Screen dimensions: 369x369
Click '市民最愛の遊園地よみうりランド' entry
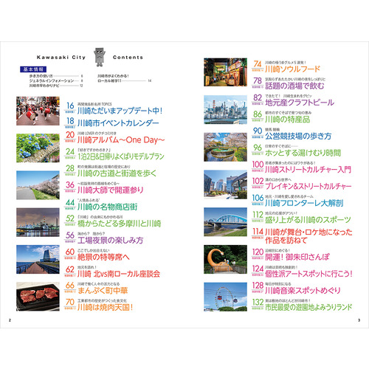click(308, 307)
